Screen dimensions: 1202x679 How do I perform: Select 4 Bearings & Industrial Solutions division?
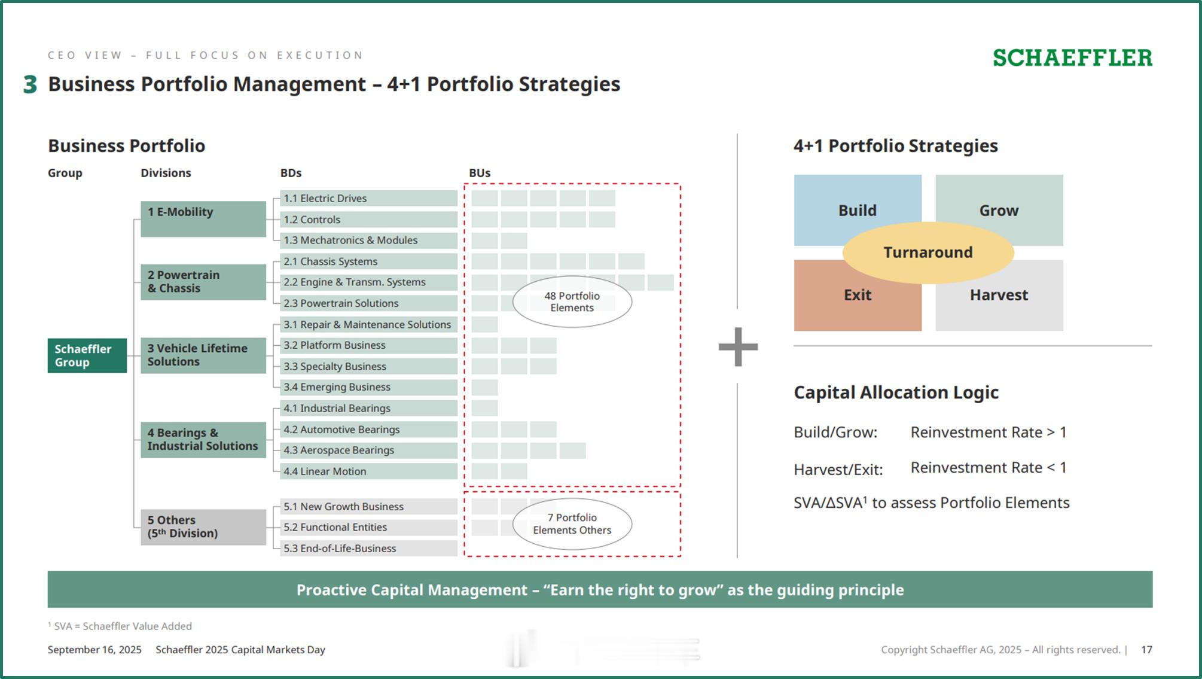click(203, 440)
